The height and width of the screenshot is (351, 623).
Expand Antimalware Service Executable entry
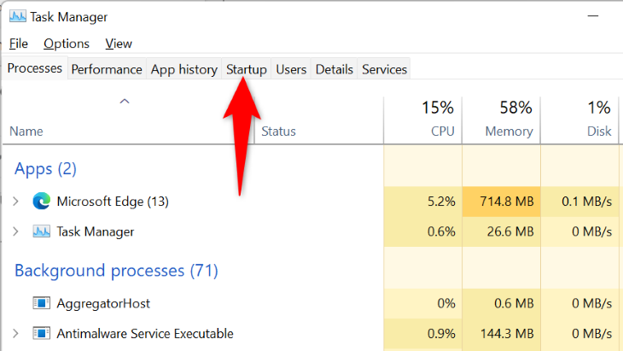15,333
